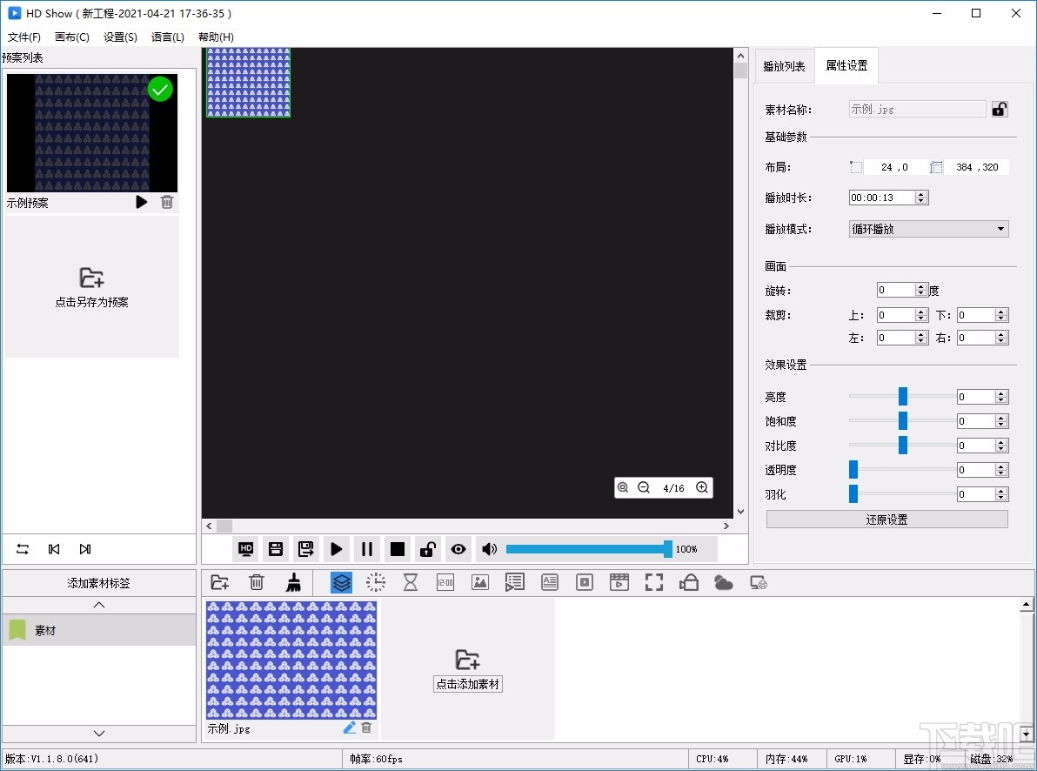Click the HD monitor output icon
This screenshot has height=771, width=1037.
tap(246, 548)
